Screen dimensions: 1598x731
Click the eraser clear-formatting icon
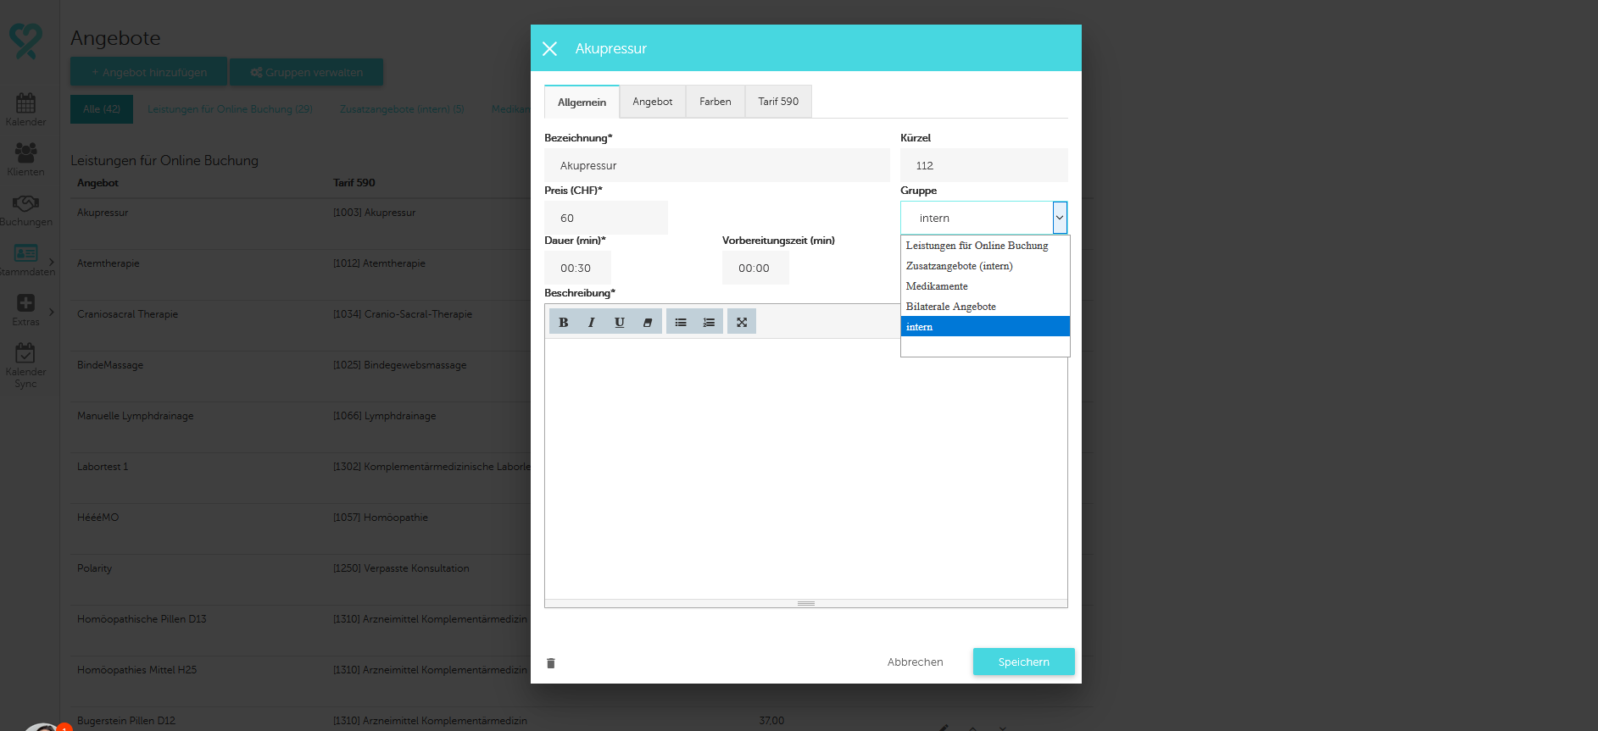coord(648,322)
